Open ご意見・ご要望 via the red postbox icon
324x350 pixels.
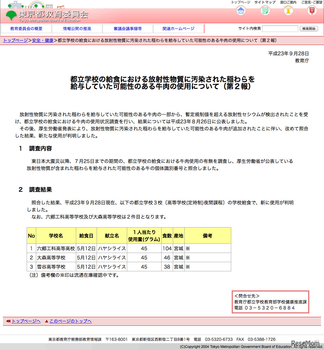coord(312,11)
